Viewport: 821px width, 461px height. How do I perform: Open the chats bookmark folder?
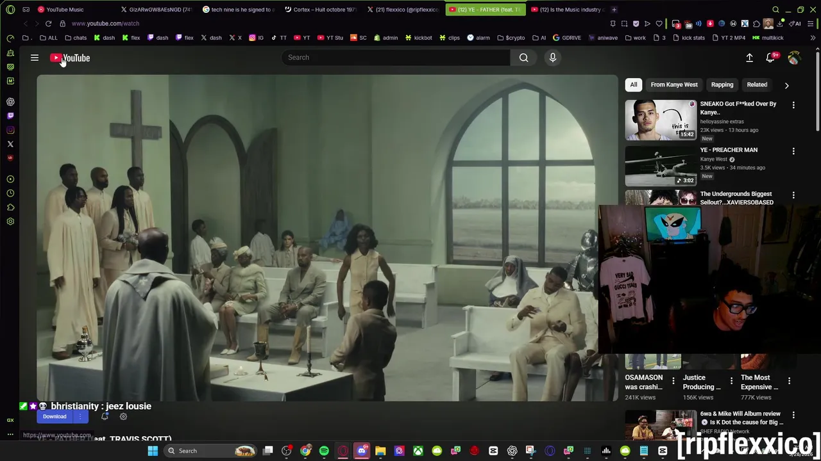[x=76, y=38]
